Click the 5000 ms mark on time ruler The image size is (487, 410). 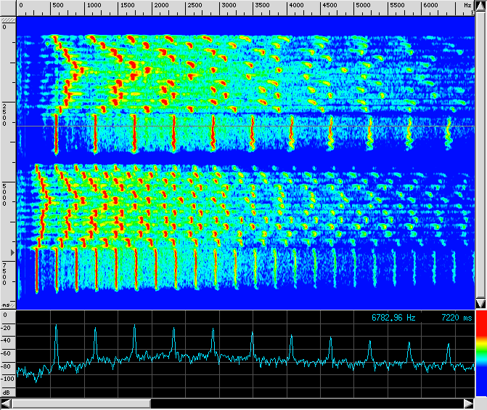point(5,195)
